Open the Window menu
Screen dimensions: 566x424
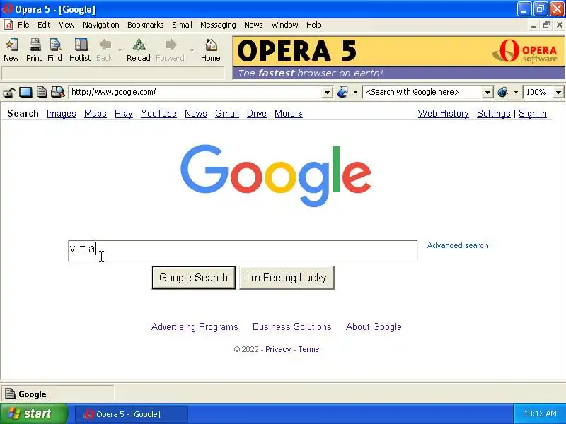285,25
